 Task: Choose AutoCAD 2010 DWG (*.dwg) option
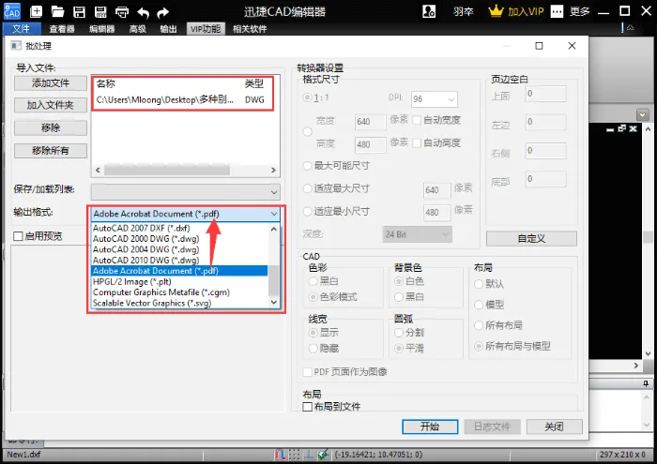[179, 261]
